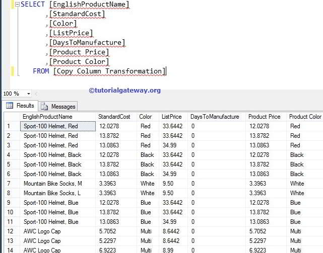
Task: Switch to the Messages tab
Action: click(x=58, y=106)
